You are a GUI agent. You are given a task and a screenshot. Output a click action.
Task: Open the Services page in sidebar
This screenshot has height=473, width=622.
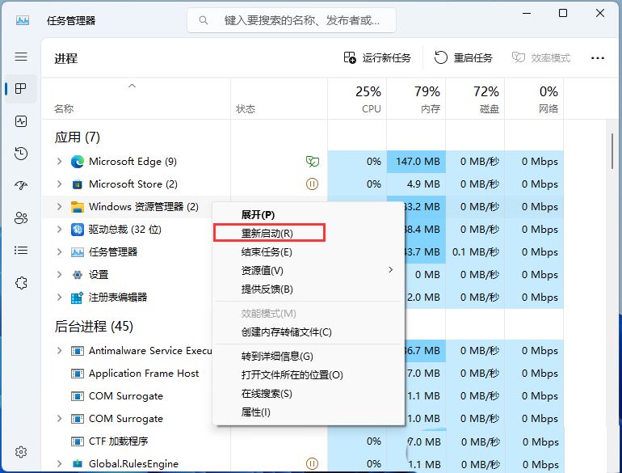tap(21, 283)
